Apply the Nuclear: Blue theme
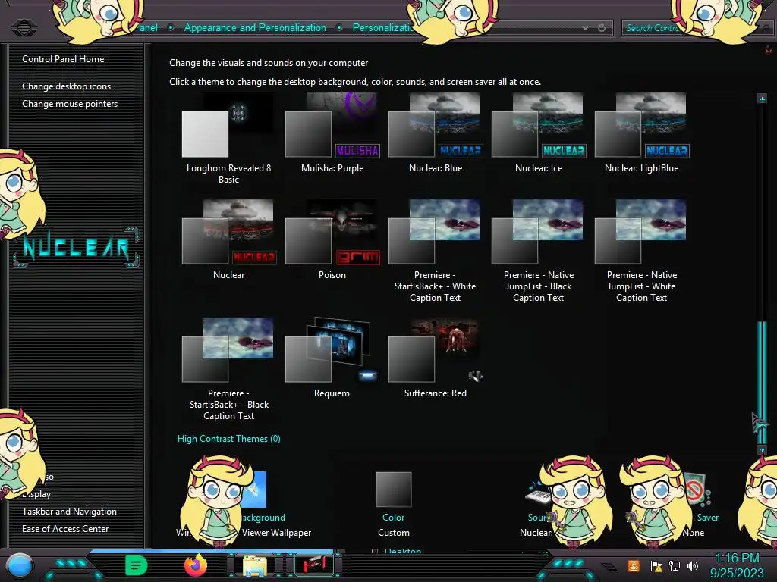 pyautogui.click(x=435, y=133)
